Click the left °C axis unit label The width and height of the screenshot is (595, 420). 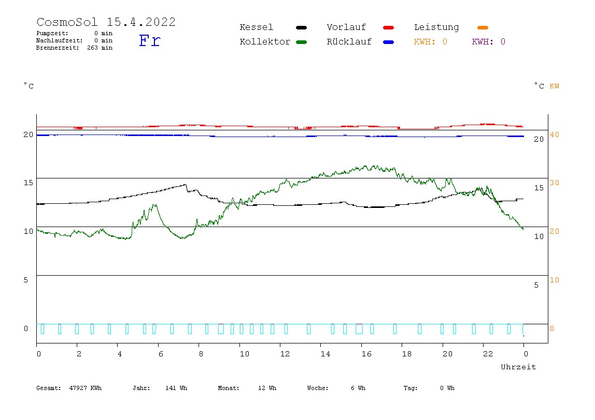[29, 85]
